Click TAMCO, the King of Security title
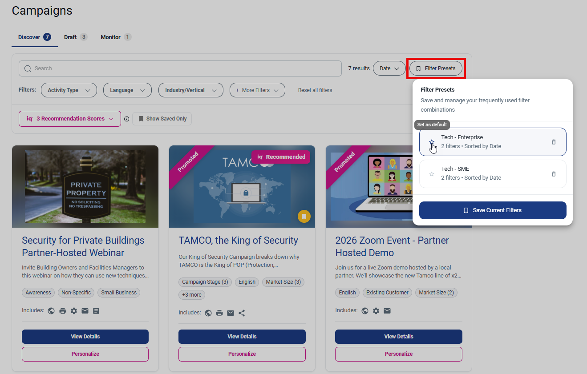This screenshot has width=587, height=374. pos(239,241)
